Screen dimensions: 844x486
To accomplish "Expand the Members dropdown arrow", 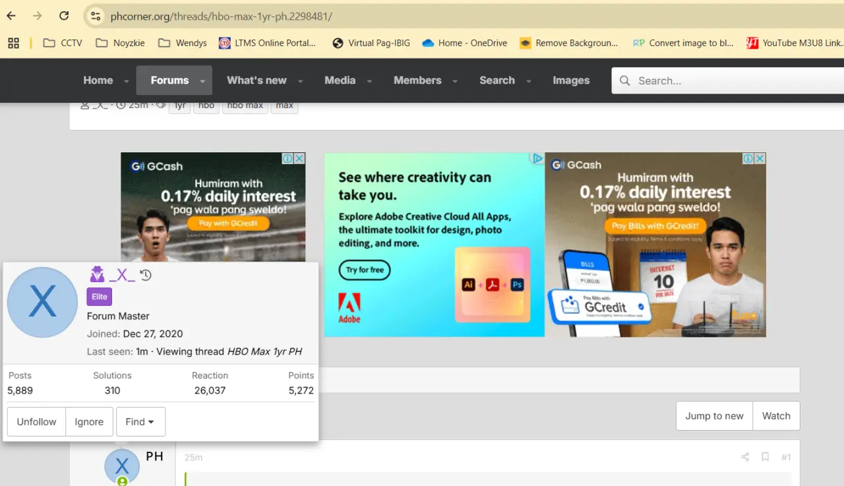I will click(454, 81).
